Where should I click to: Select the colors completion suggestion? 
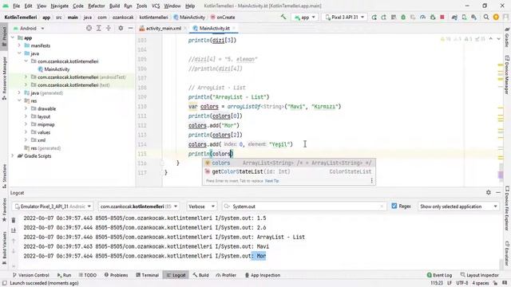pos(289,163)
